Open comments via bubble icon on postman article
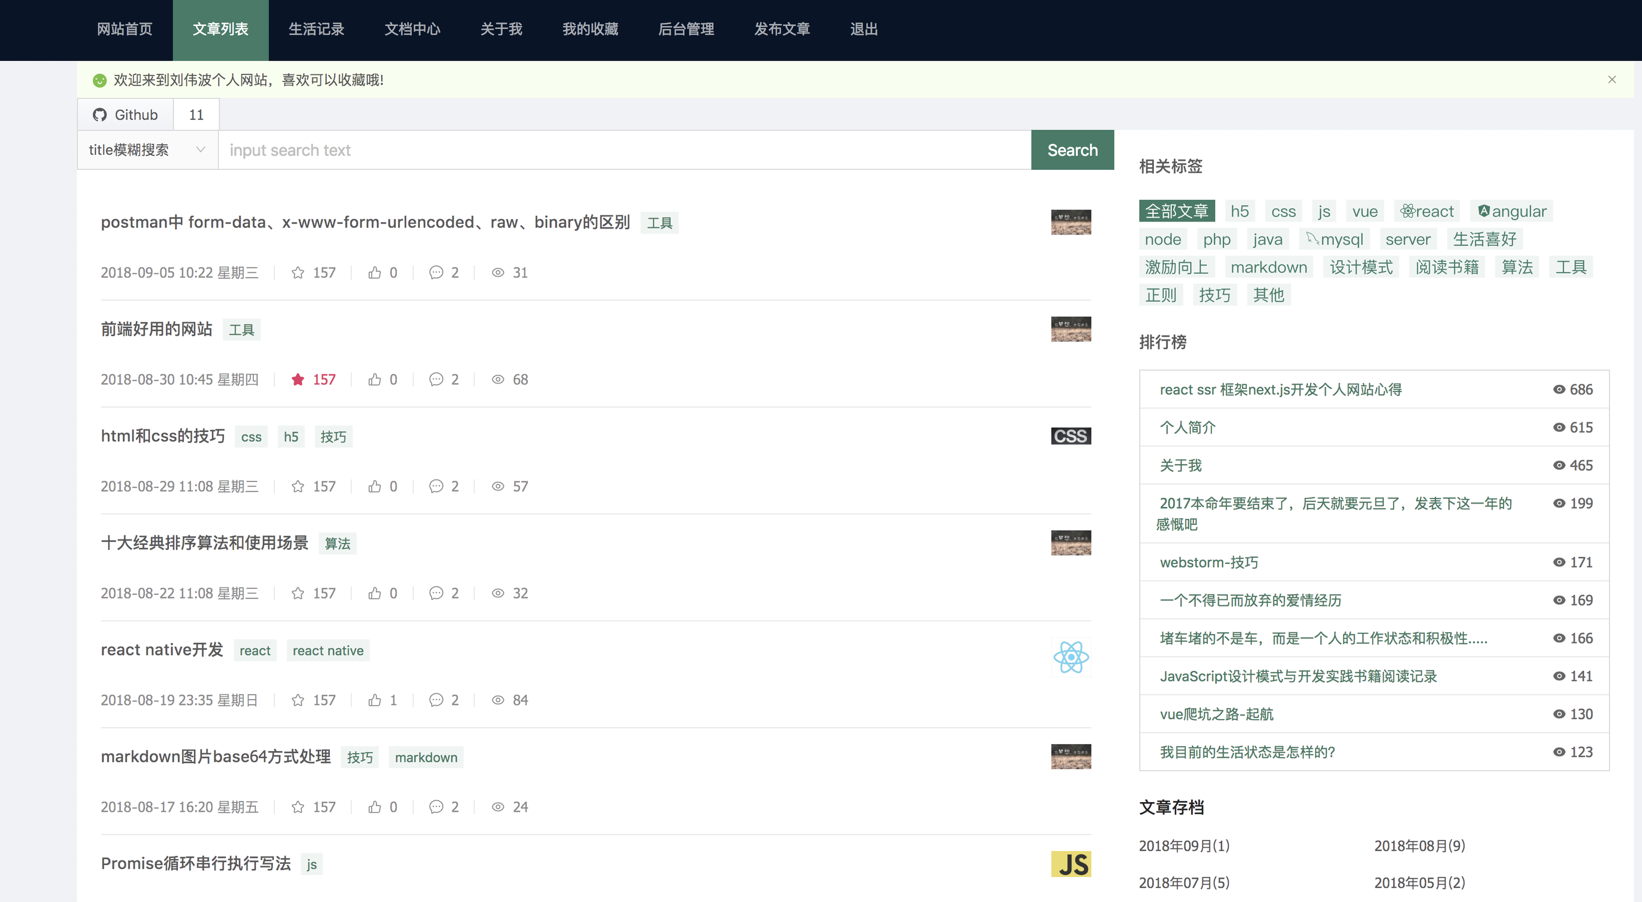This screenshot has width=1642, height=902. click(436, 272)
